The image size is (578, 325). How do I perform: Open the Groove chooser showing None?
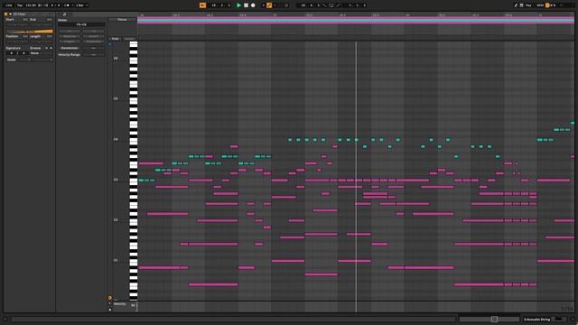(42, 53)
